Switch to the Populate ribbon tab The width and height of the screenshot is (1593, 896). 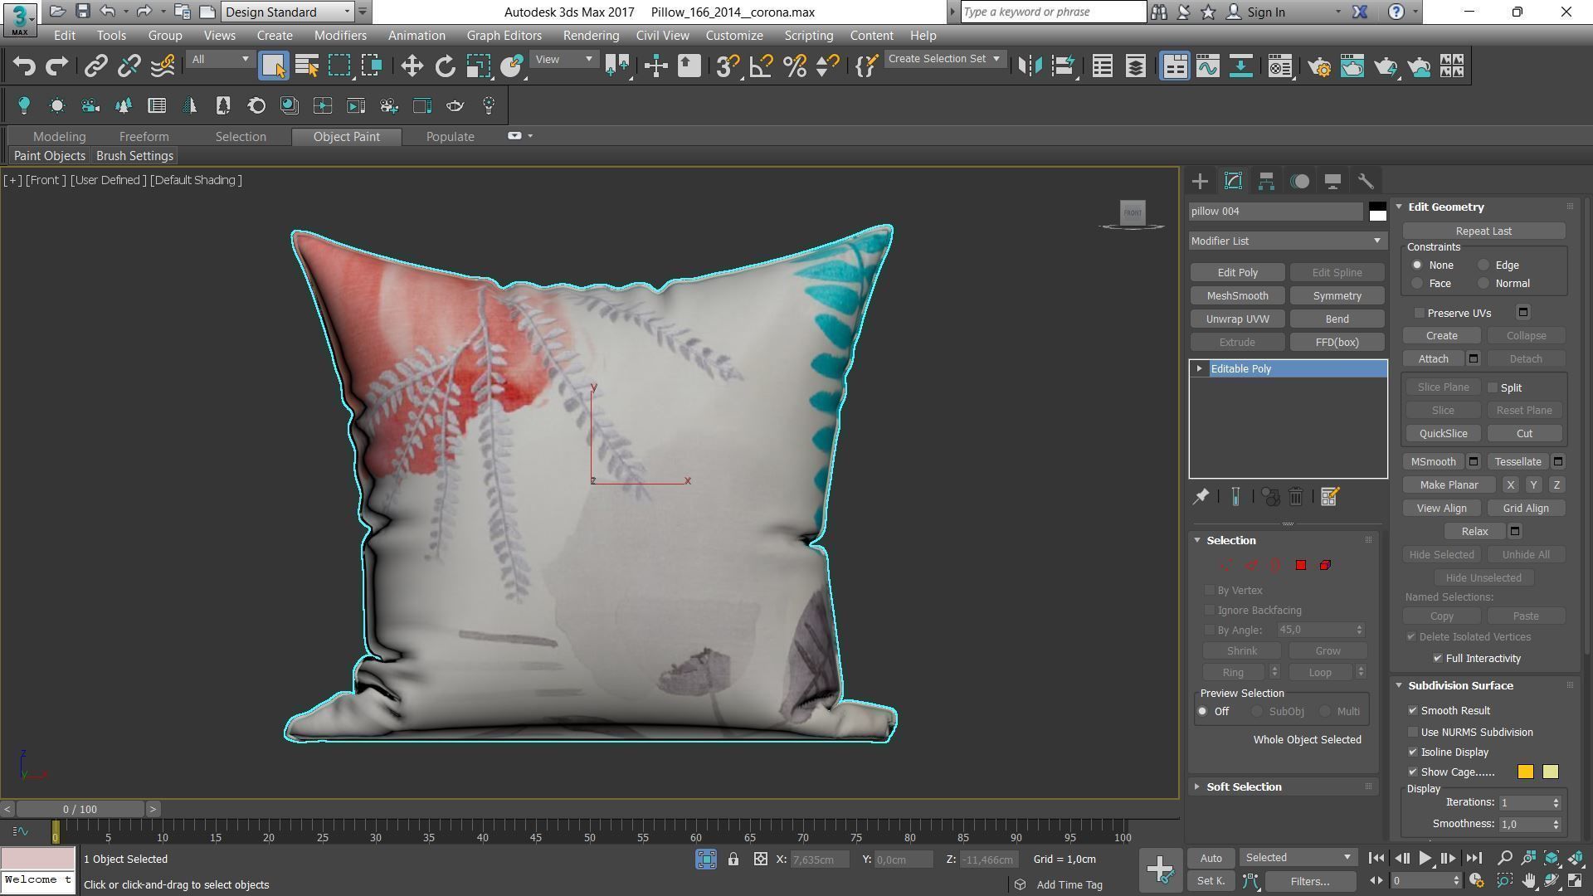(450, 137)
